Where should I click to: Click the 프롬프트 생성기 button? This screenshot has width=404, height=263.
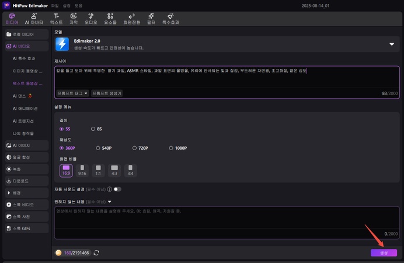(x=107, y=94)
